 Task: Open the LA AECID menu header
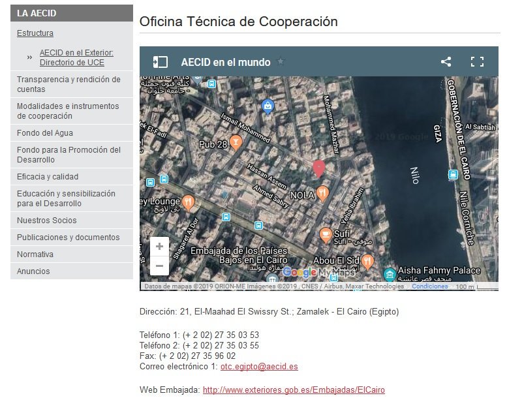tap(72, 13)
